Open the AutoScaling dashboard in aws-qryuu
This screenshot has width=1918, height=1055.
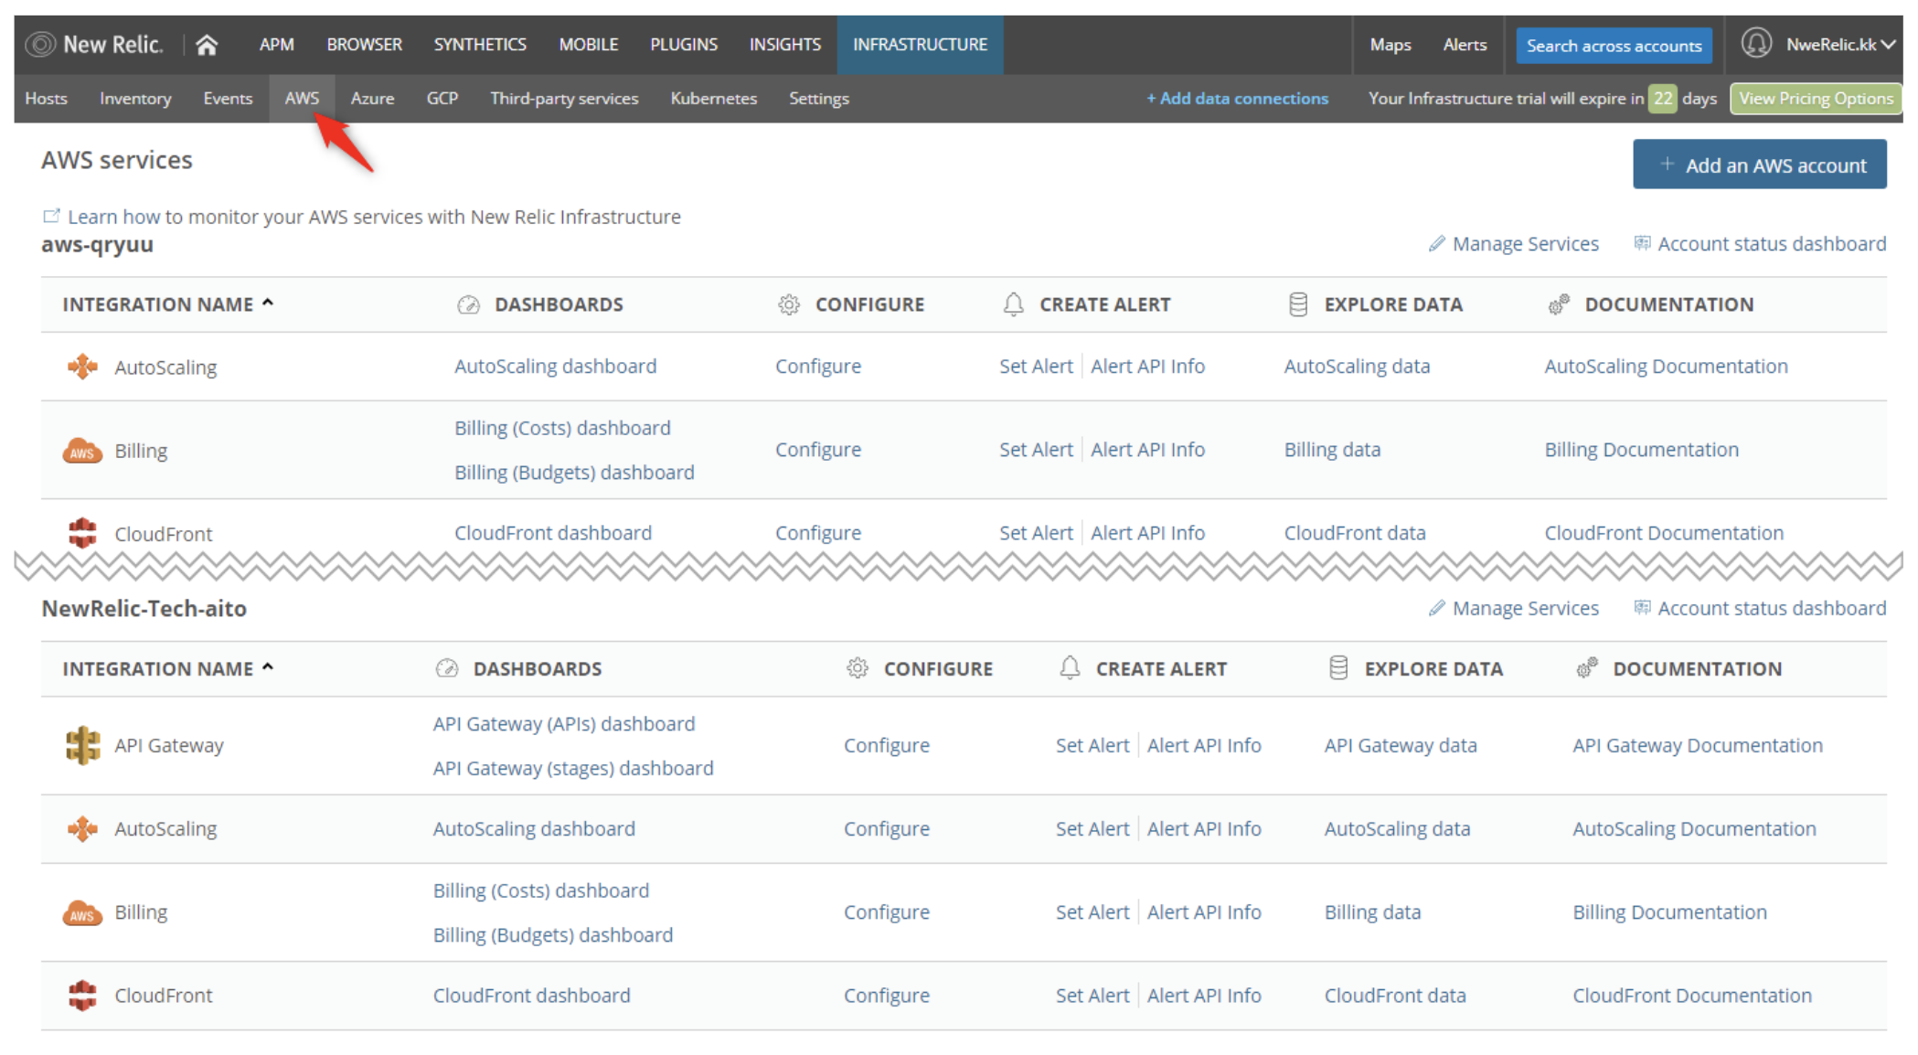(555, 366)
